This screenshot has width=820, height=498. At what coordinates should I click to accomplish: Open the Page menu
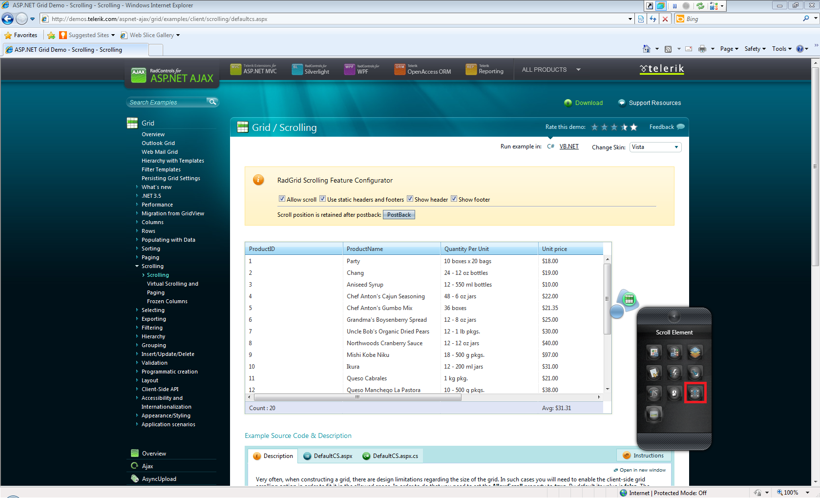pos(729,49)
